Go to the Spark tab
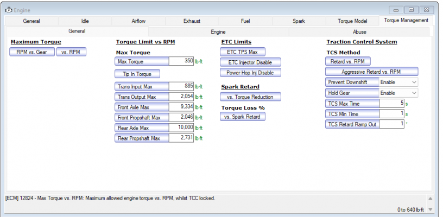Screen dimensions: 443x217 [299, 21]
